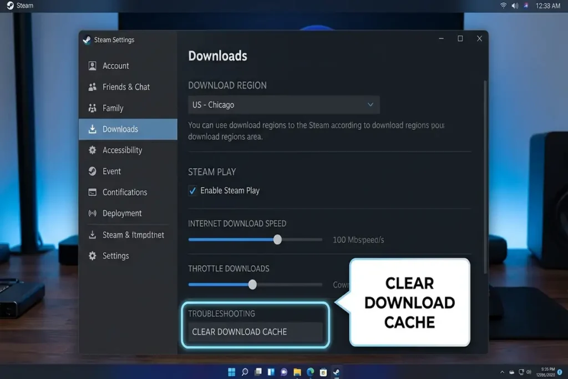
Task: Click the THROTTLE DOWNLOADS label
Action: pyautogui.click(x=229, y=269)
